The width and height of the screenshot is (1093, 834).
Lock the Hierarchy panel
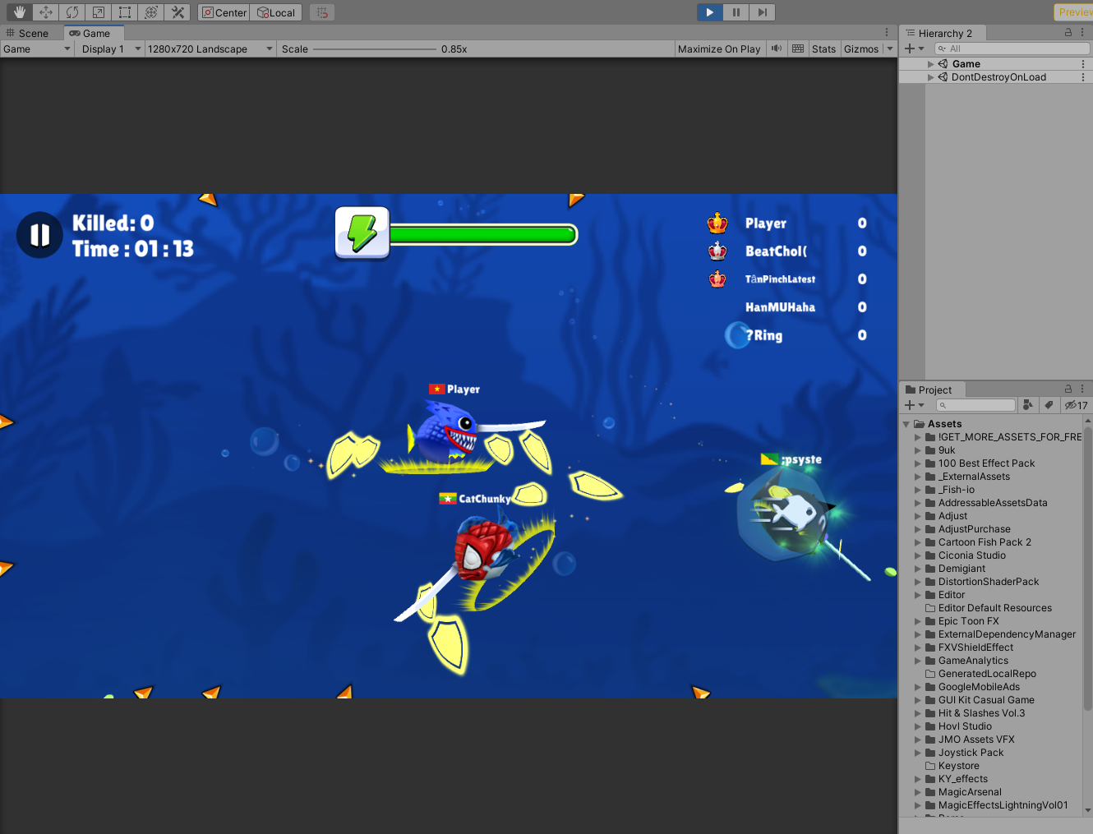1068,33
